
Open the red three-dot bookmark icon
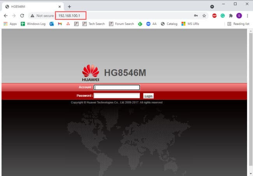(68, 24)
